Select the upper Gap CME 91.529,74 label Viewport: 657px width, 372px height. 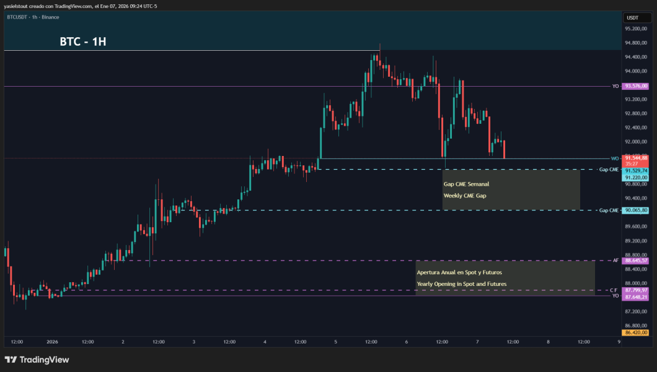point(635,171)
